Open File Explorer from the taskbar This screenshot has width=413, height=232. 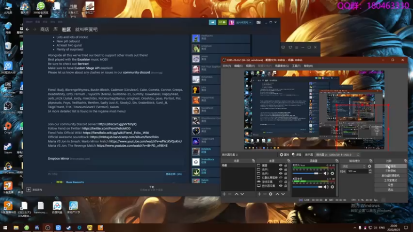pos(16,227)
